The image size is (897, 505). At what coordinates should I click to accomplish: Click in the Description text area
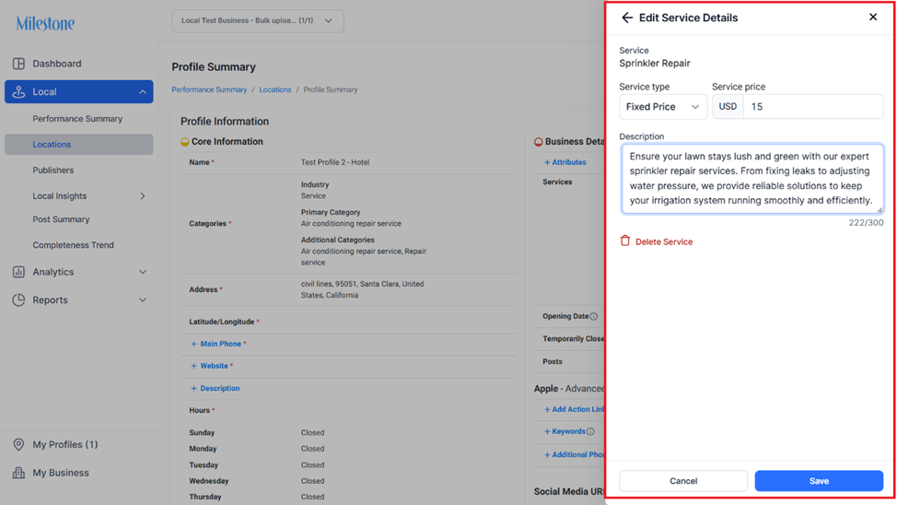[x=751, y=179]
